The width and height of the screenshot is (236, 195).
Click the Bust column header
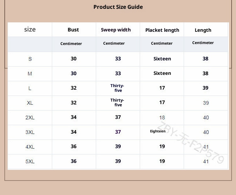(x=73, y=30)
